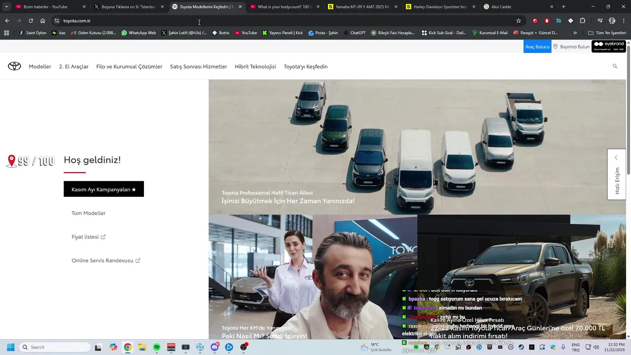Reload the page with refresh icon
The height and width of the screenshot is (355, 631).
pyautogui.click(x=31, y=21)
